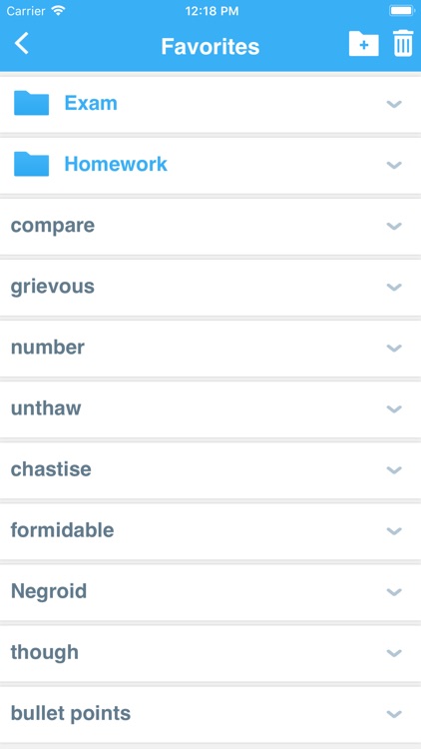Tap the back arrow icon
Viewport: 421px width, 749px height.
(22, 44)
